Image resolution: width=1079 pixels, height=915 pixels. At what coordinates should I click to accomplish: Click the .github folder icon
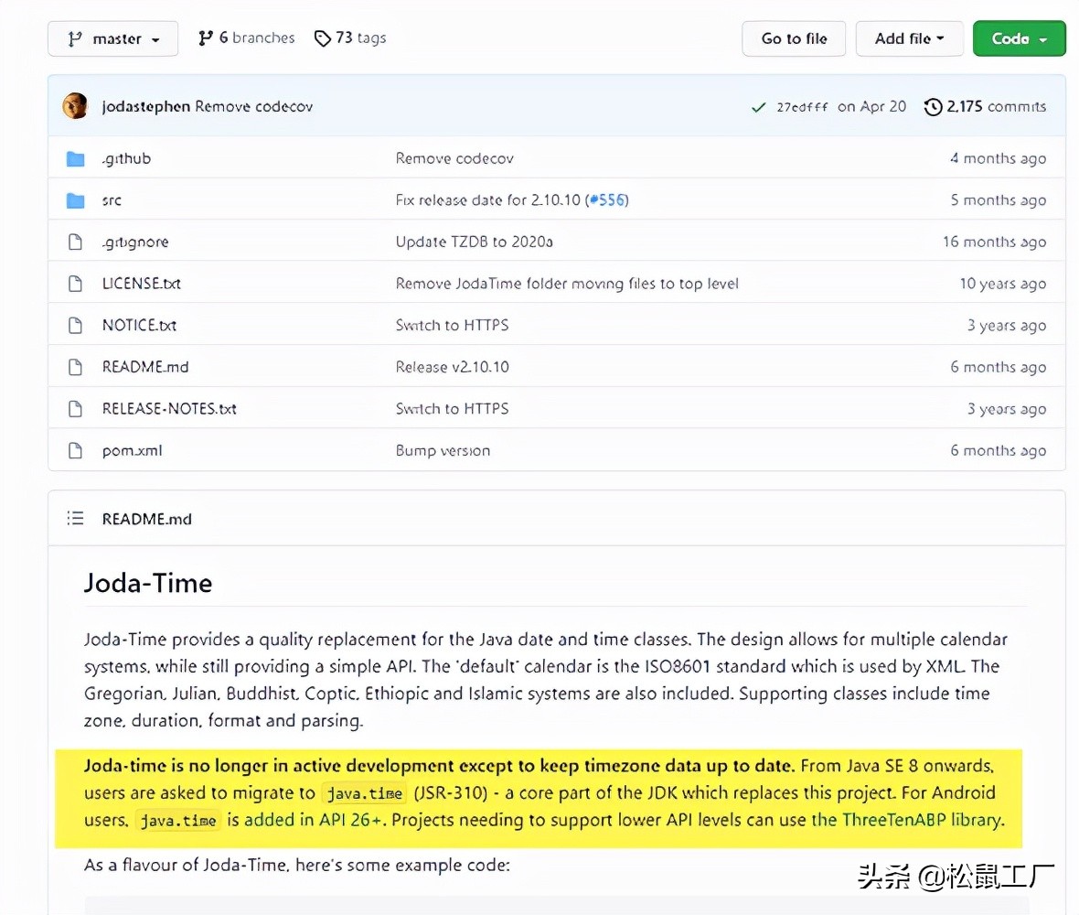point(76,159)
